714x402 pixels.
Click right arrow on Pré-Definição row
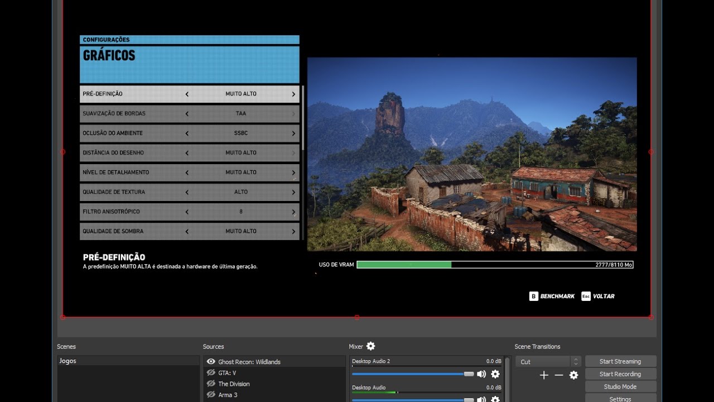pyautogui.click(x=293, y=94)
